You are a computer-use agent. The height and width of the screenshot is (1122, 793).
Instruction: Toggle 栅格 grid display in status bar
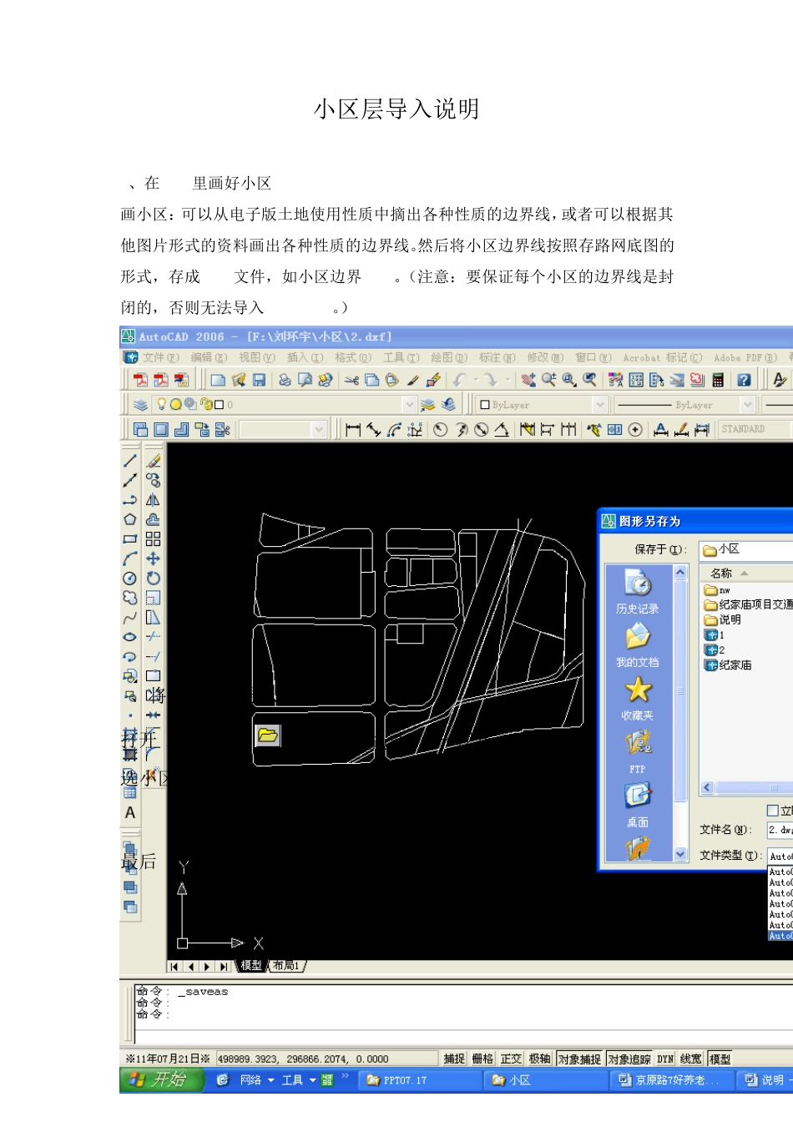pos(482,1059)
